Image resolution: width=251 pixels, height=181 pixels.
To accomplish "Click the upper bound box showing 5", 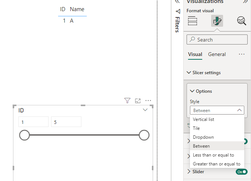I will click(66, 122).
